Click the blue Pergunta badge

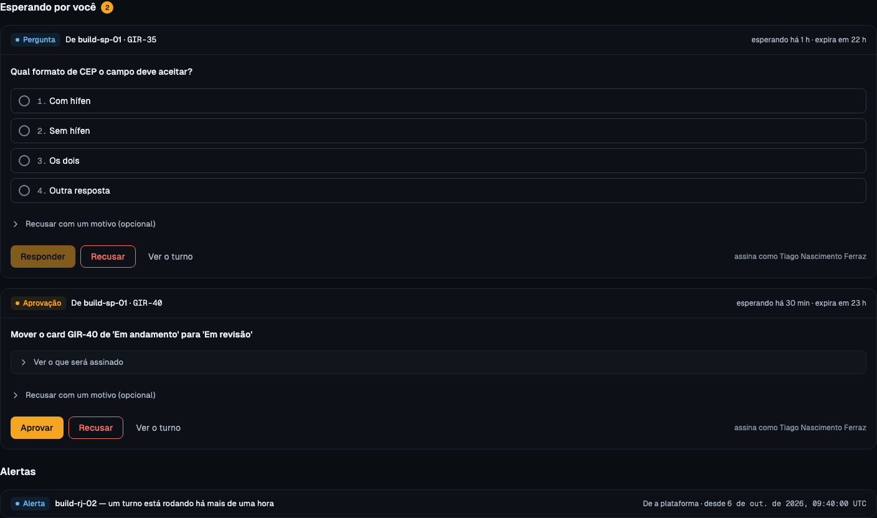[36, 40]
